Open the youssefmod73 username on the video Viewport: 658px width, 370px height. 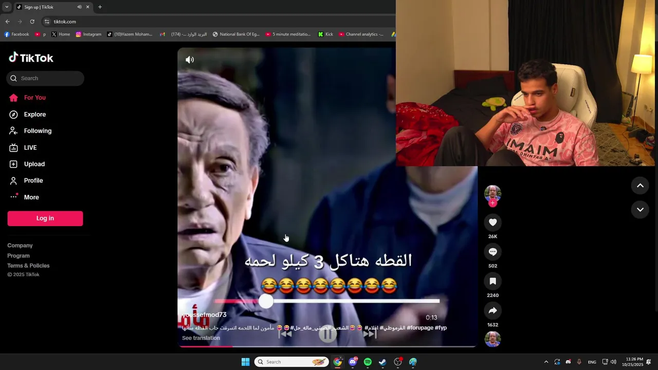[204, 314]
